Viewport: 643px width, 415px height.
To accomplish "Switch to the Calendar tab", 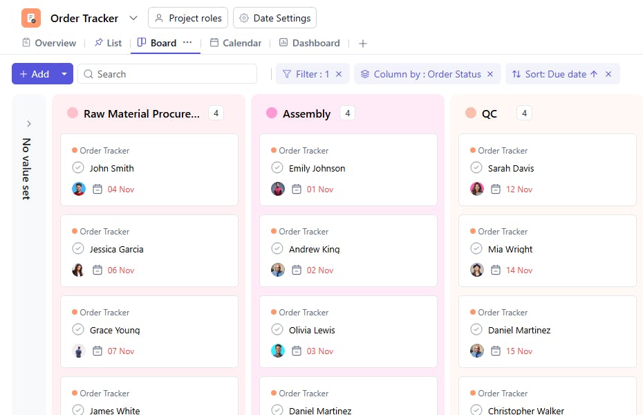I will tap(236, 43).
